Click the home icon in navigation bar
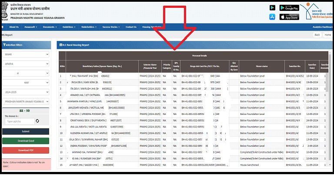 click(x=3, y=27)
